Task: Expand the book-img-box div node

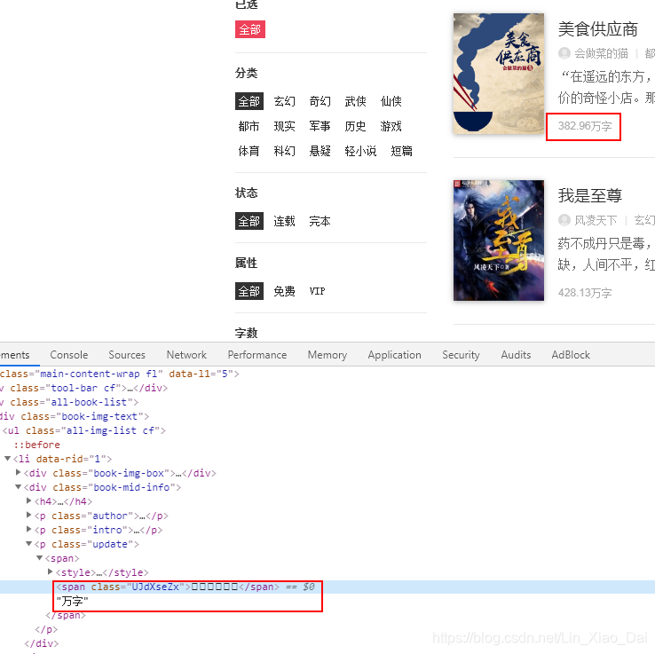Action: [18, 472]
